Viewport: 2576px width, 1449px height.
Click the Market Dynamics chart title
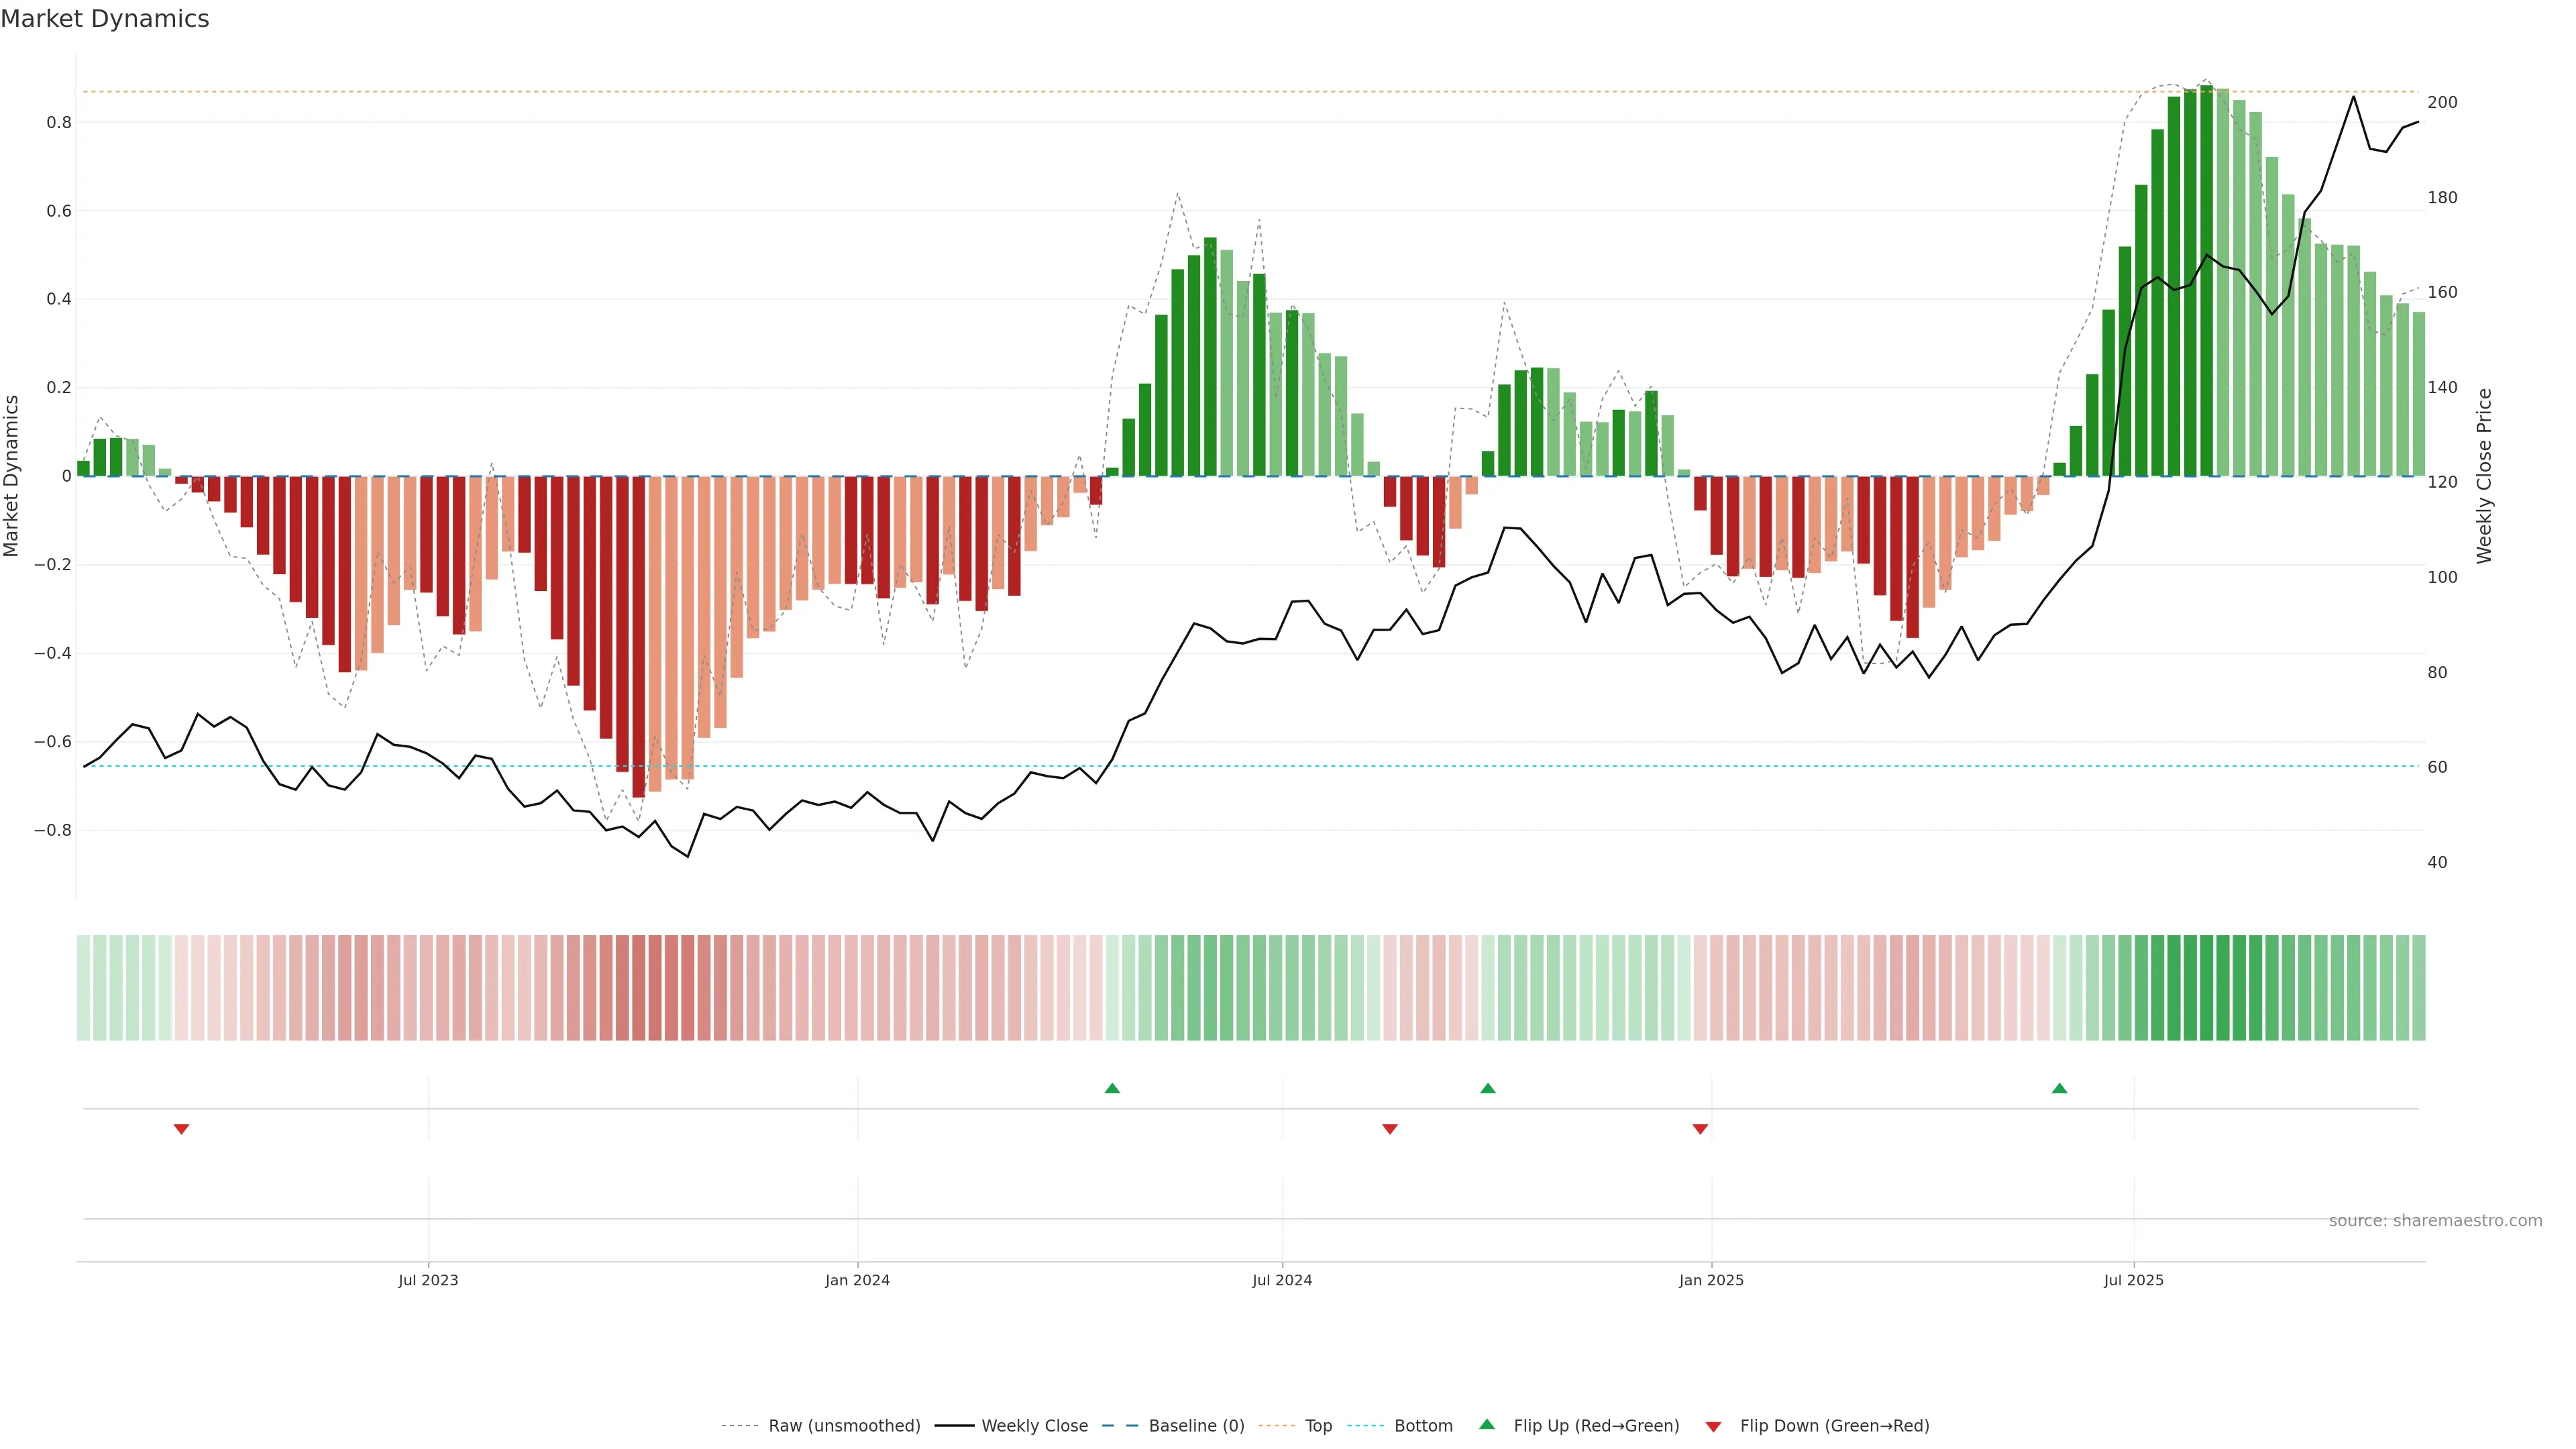click(x=105, y=19)
